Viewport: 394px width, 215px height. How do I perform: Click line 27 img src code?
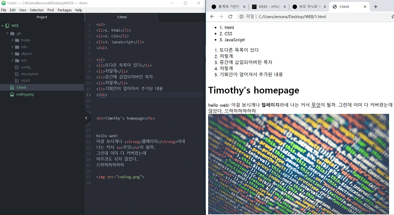pyautogui.click(x=120, y=177)
